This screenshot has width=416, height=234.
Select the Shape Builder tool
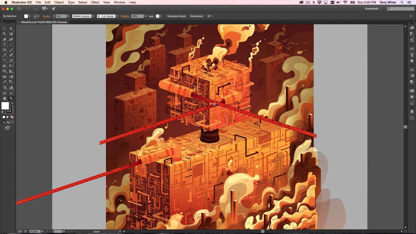pyautogui.click(x=5, y=71)
